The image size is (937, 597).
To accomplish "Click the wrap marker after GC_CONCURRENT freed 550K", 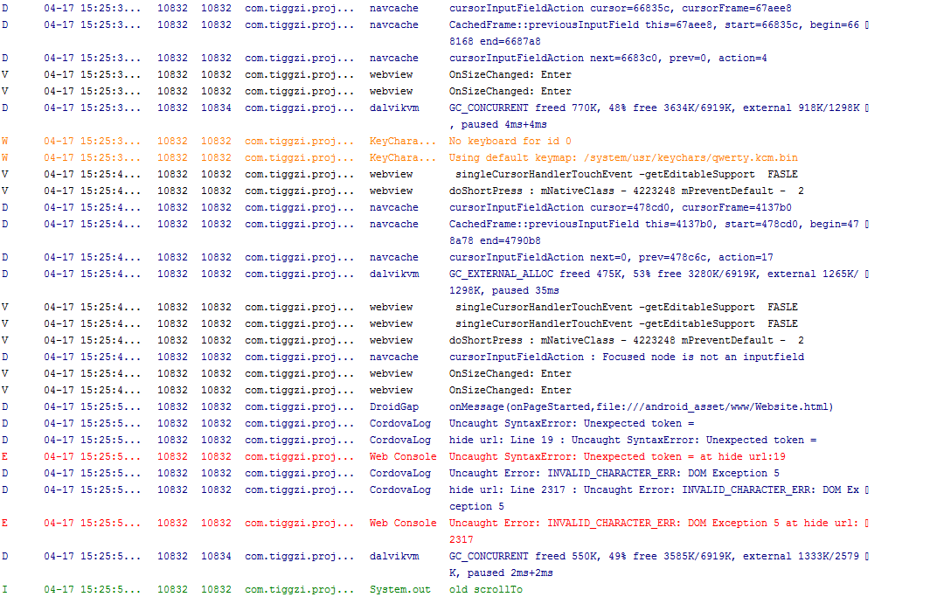I will pyautogui.click(x=866, y=557).
